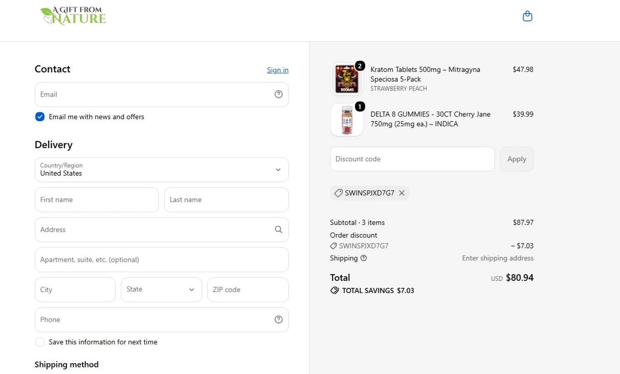
Task: Click the Shipping info question mark icon
Action: 364,258
